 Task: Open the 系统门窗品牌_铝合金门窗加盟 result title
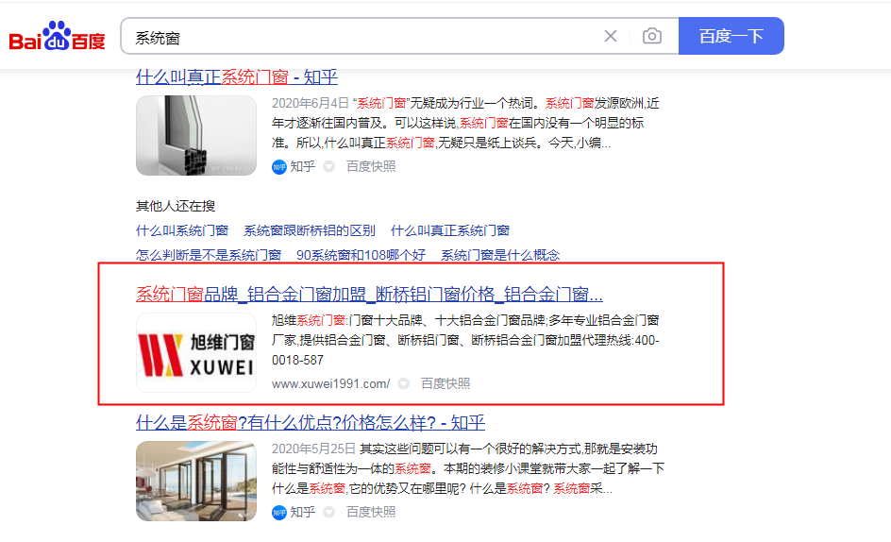coord(369,294)
